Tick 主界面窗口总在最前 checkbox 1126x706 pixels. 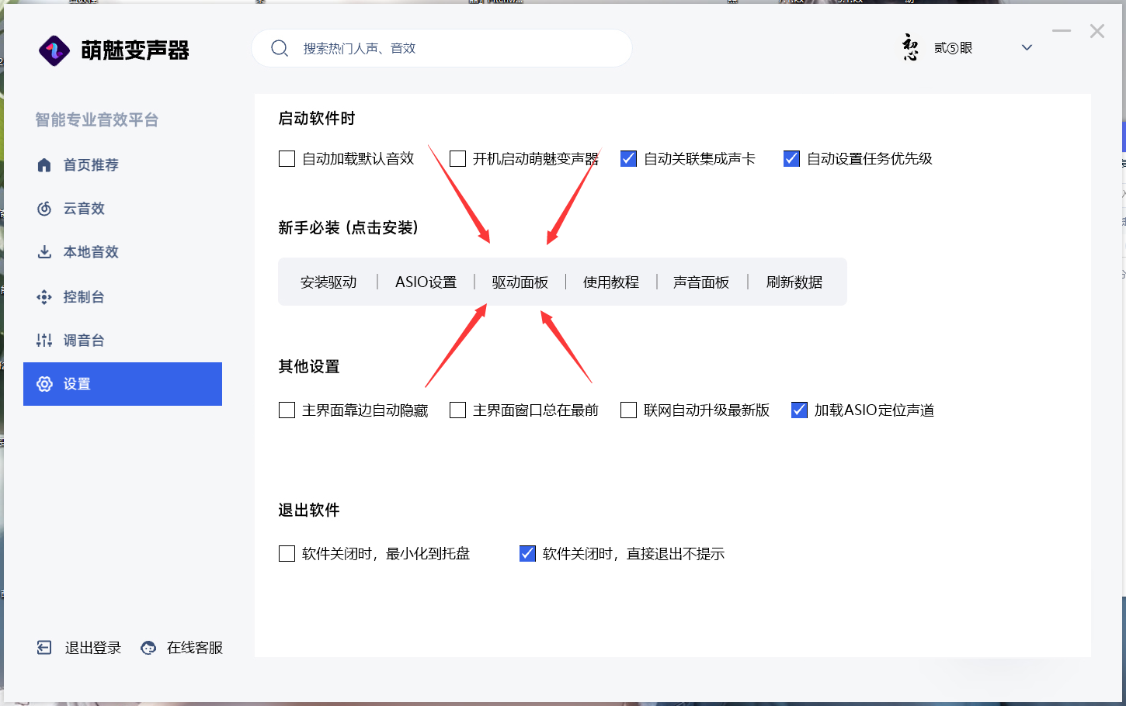pyautogui.click(x=457, y=410)
